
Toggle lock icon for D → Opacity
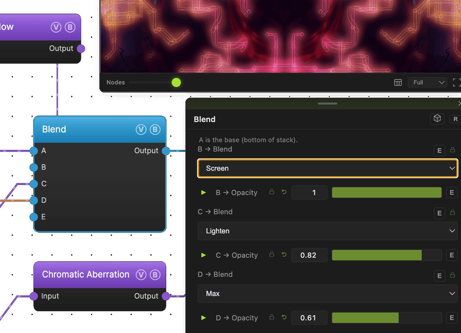[x=272, y=317]
